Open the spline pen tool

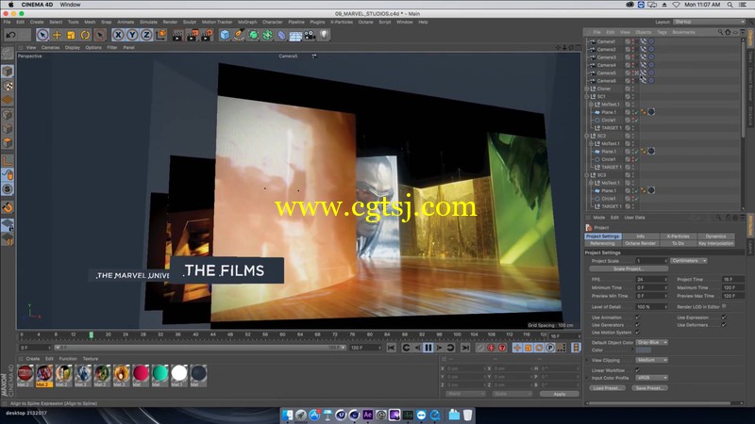pos(239,35)
